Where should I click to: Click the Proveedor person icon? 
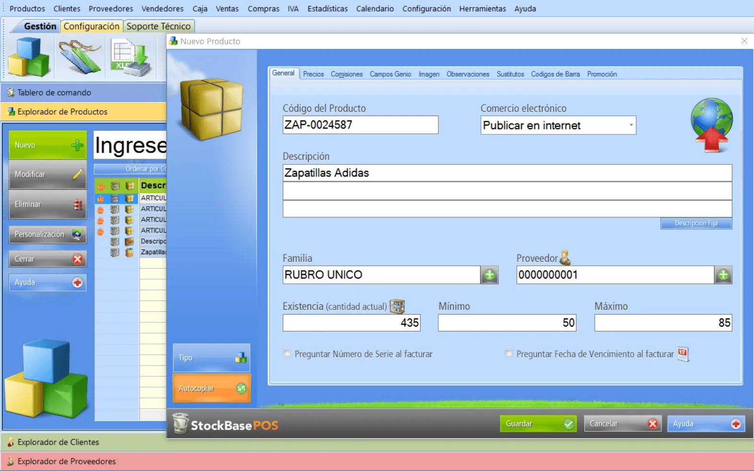(x=565, y=258)
